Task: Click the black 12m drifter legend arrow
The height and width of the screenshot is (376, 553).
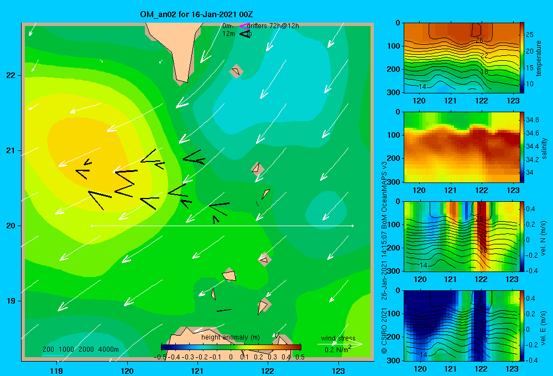Action: [244, 34]
